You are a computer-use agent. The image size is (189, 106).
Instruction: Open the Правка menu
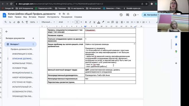pyautogui.click(x=18, y=17)
